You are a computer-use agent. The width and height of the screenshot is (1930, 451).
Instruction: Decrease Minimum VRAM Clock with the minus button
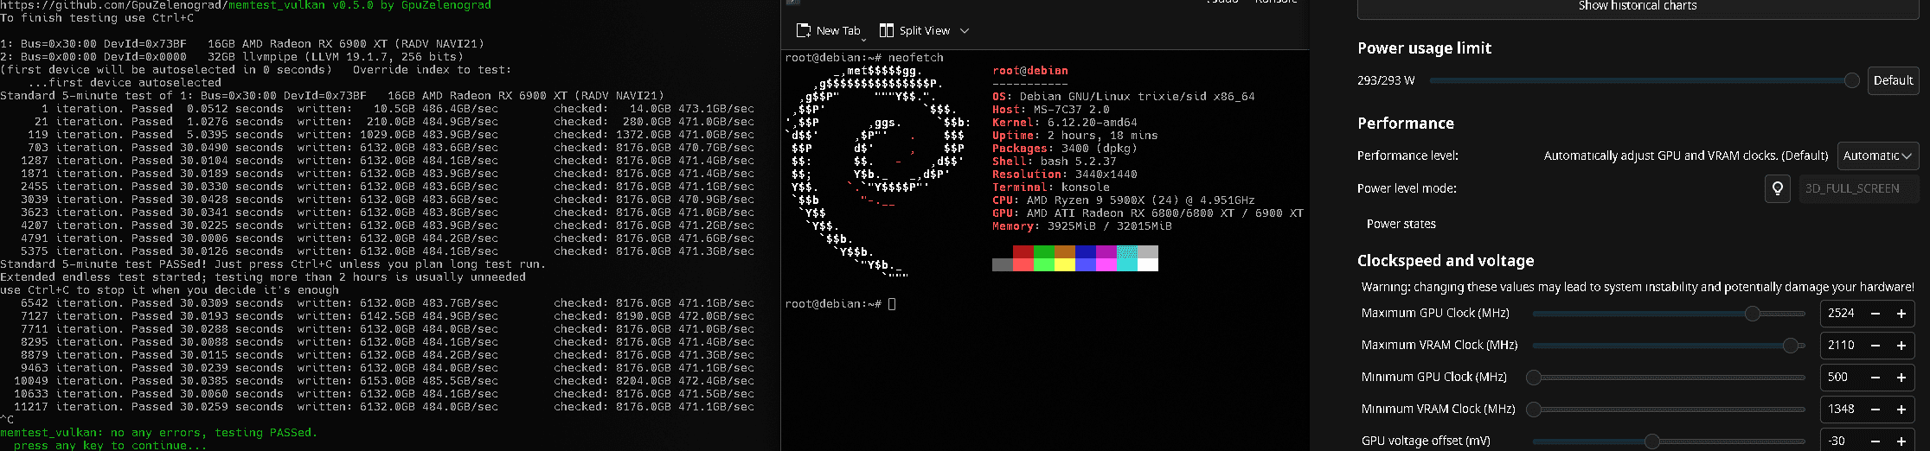(1875, 409)
